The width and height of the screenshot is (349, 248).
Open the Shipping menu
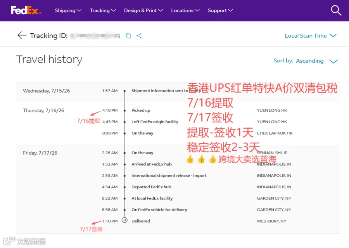[68, 10]
